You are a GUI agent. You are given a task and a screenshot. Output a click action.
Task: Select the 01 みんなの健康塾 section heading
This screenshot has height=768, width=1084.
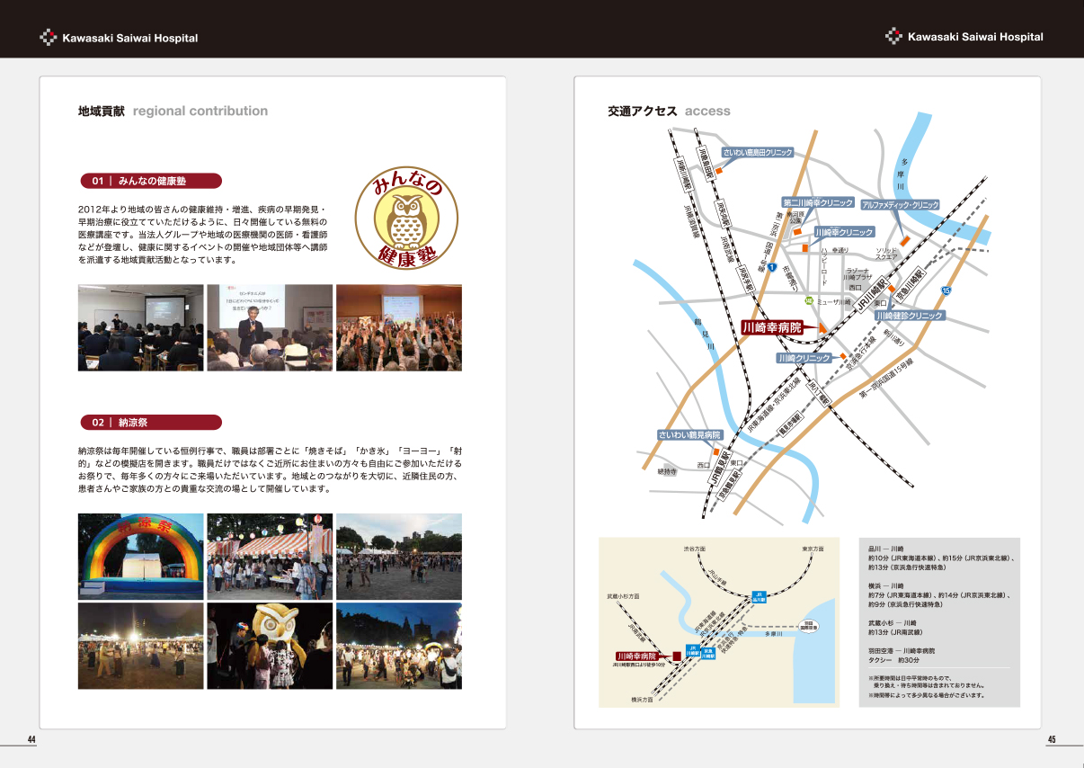tap(151, 181)
